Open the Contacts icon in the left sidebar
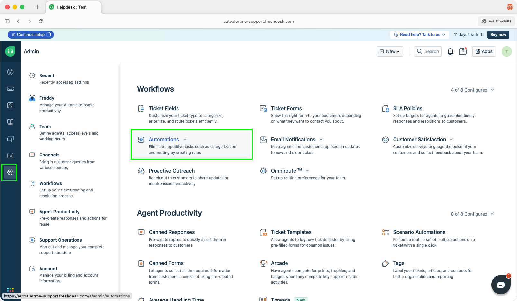Viewport: 517px width, 301px height. 10,105
